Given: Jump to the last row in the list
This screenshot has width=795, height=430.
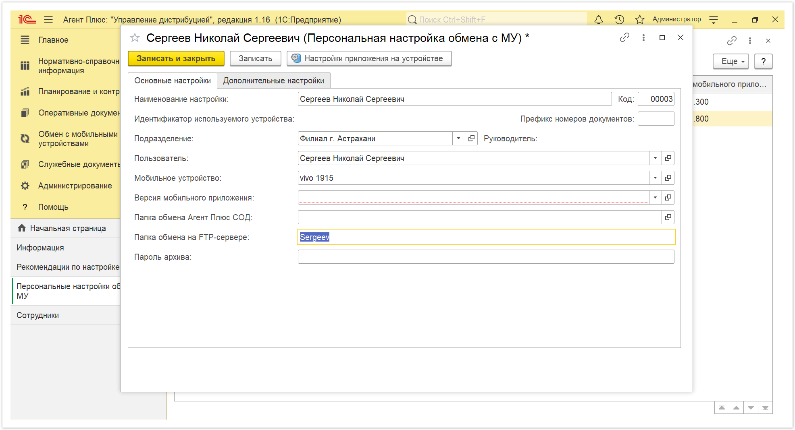Looking at the screenshot, I should (765, 408).
